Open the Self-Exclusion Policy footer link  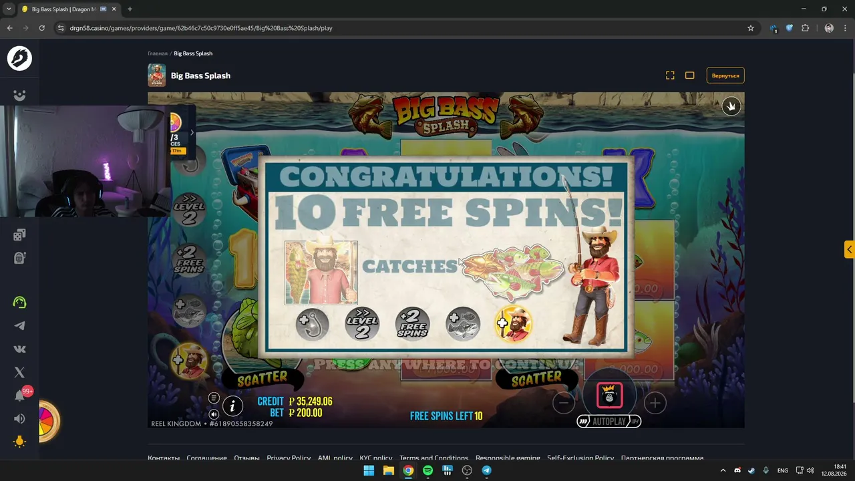coord(580,458)
